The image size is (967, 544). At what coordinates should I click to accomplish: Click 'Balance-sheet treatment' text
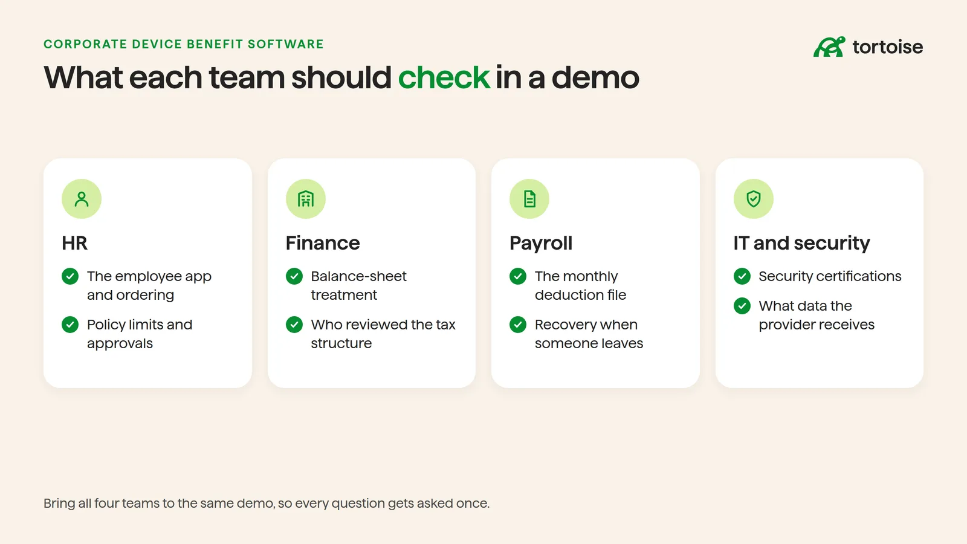coord(359,285)
